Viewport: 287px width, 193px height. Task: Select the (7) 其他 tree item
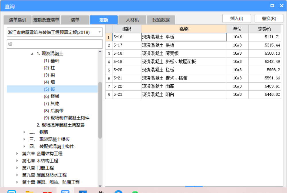(x=51, y=104)
